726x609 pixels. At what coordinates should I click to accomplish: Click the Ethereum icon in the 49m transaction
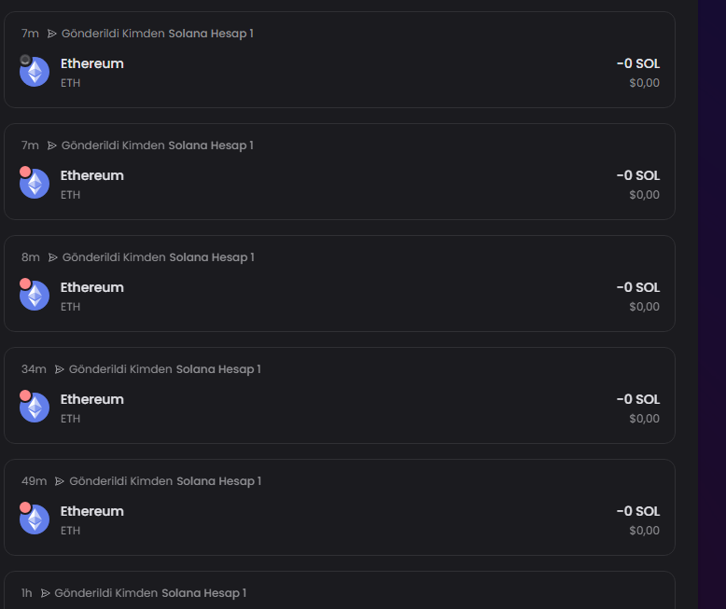[35, 519]
